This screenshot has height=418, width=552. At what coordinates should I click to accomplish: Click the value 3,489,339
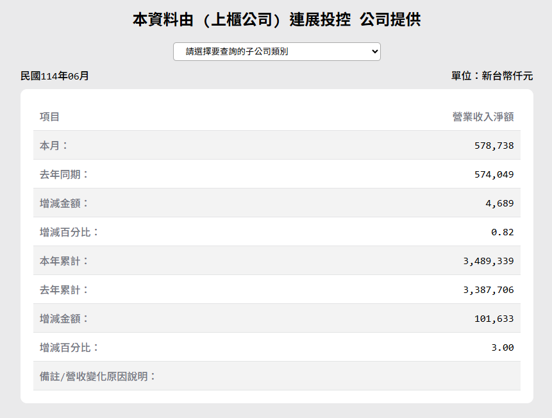tap(489, 262)
